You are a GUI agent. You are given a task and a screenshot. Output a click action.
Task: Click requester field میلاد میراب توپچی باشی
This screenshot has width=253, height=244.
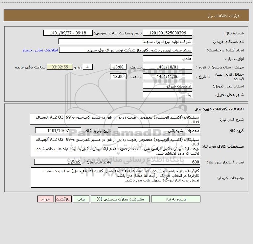coord(126,50)
